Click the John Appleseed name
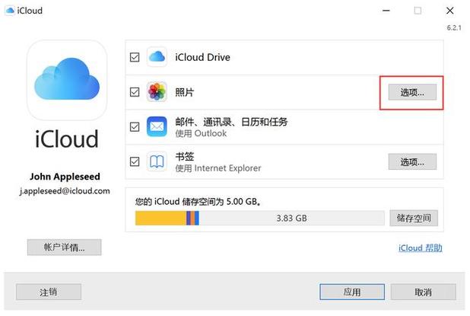The height and width of the screenshot is (316, 470). [65, 177]
